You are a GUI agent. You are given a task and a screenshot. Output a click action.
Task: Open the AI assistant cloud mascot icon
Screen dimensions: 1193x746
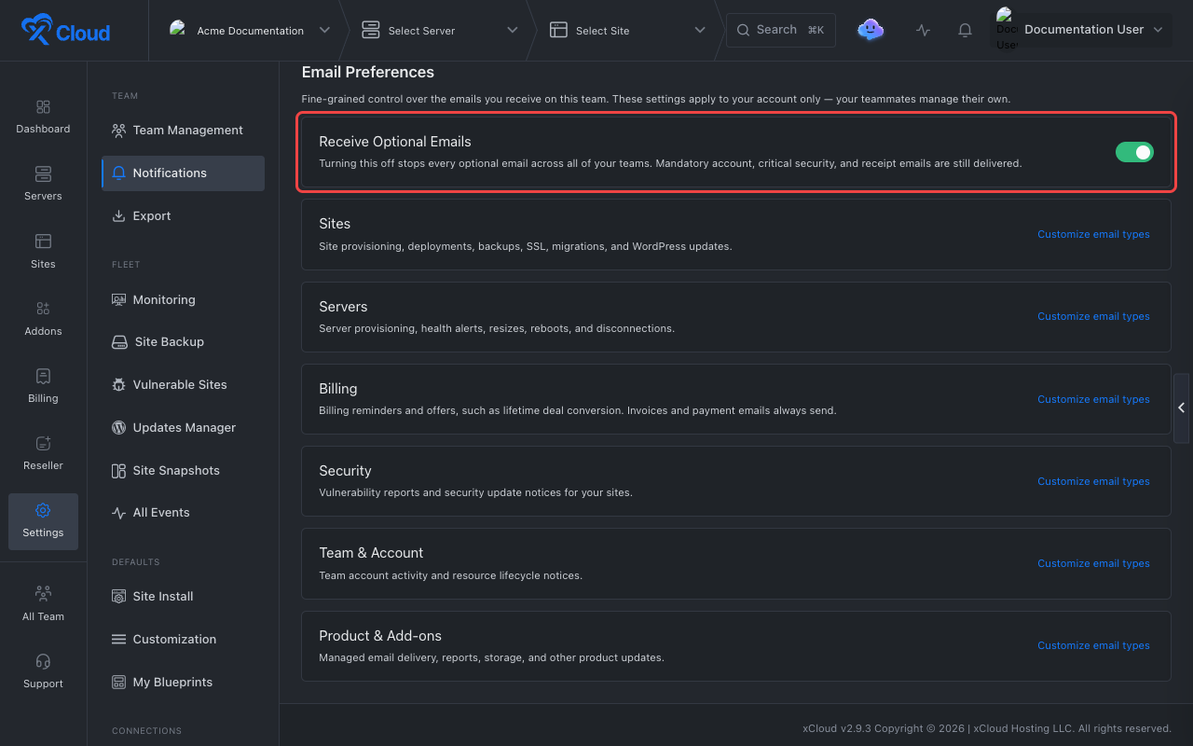[x=871, y=30]
